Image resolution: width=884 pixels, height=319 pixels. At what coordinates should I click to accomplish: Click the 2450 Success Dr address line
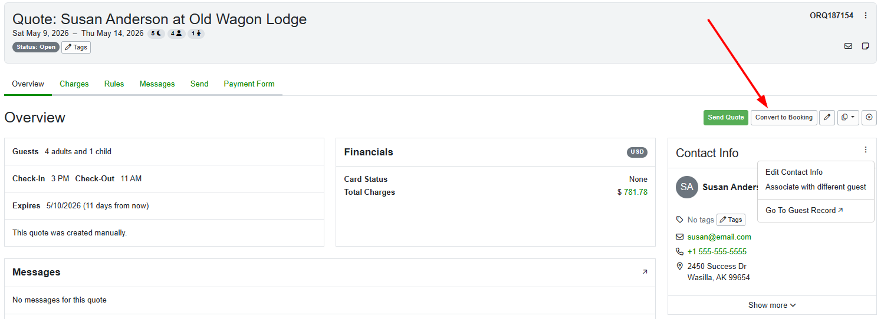(x=717, y=266)
